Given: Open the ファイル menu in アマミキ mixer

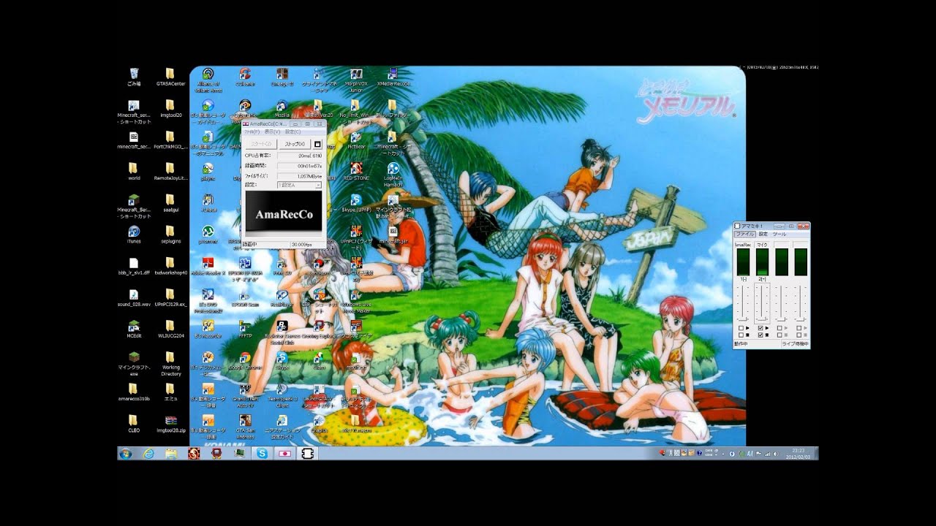Looking at the screenshot, I should [x=744, y=235].
